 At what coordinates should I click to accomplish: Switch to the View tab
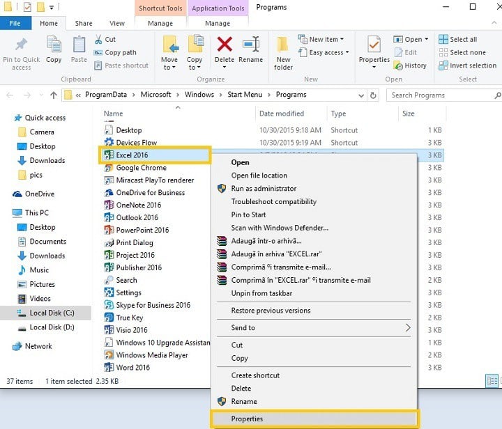point(117,24)
